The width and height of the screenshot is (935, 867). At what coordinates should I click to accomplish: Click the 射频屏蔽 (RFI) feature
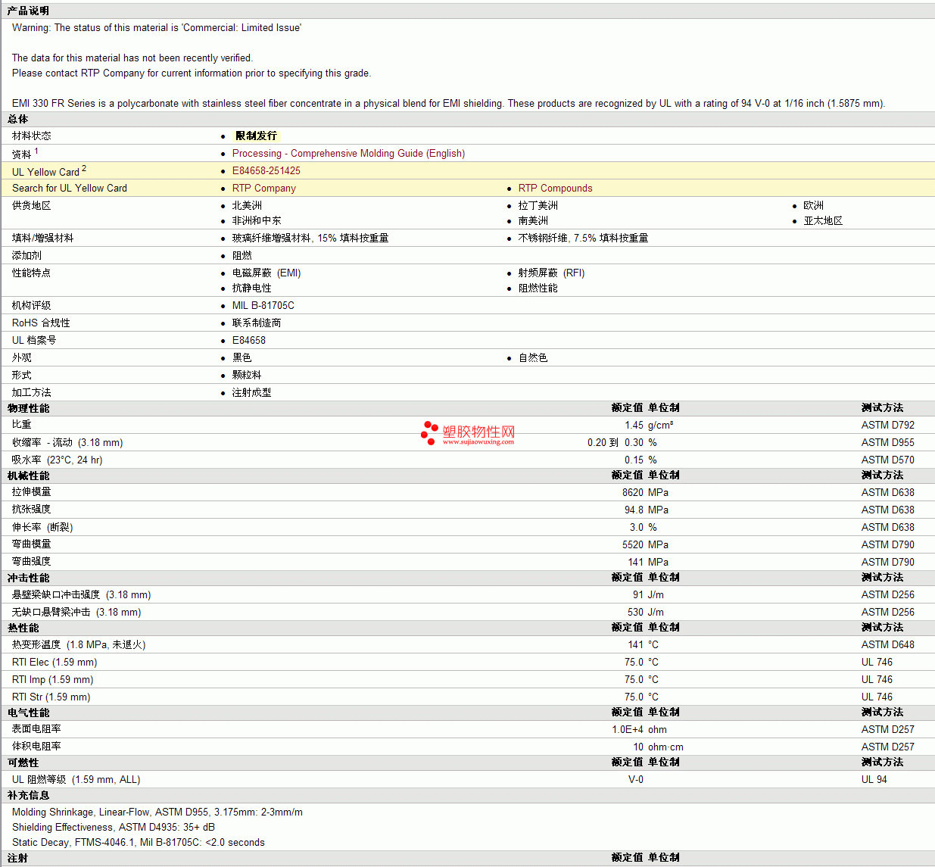pos(552,273)
